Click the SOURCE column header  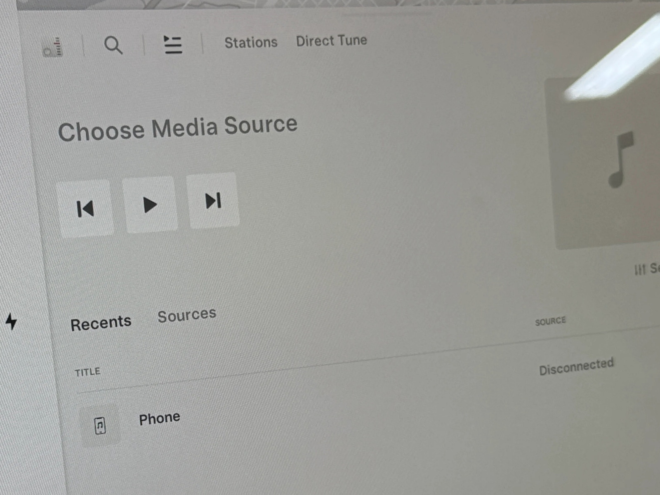pyautogui.click(x=550, y=321)
